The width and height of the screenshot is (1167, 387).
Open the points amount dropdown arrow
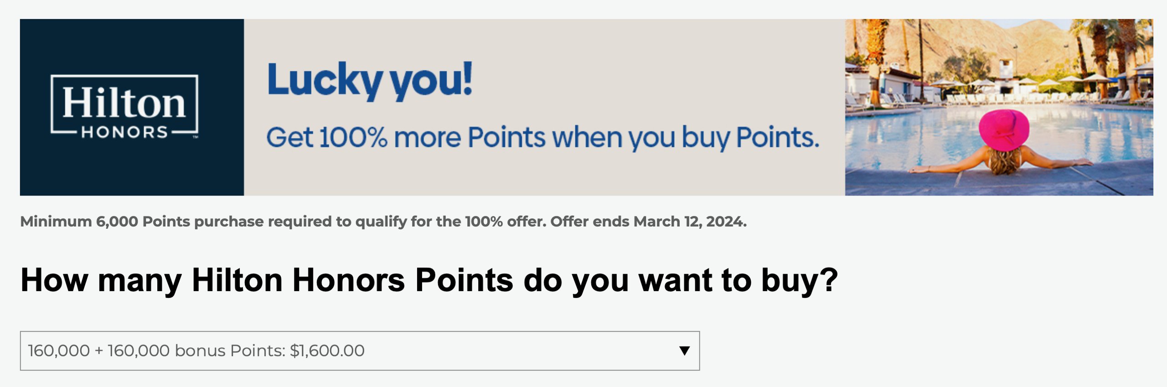pos(684,351)
